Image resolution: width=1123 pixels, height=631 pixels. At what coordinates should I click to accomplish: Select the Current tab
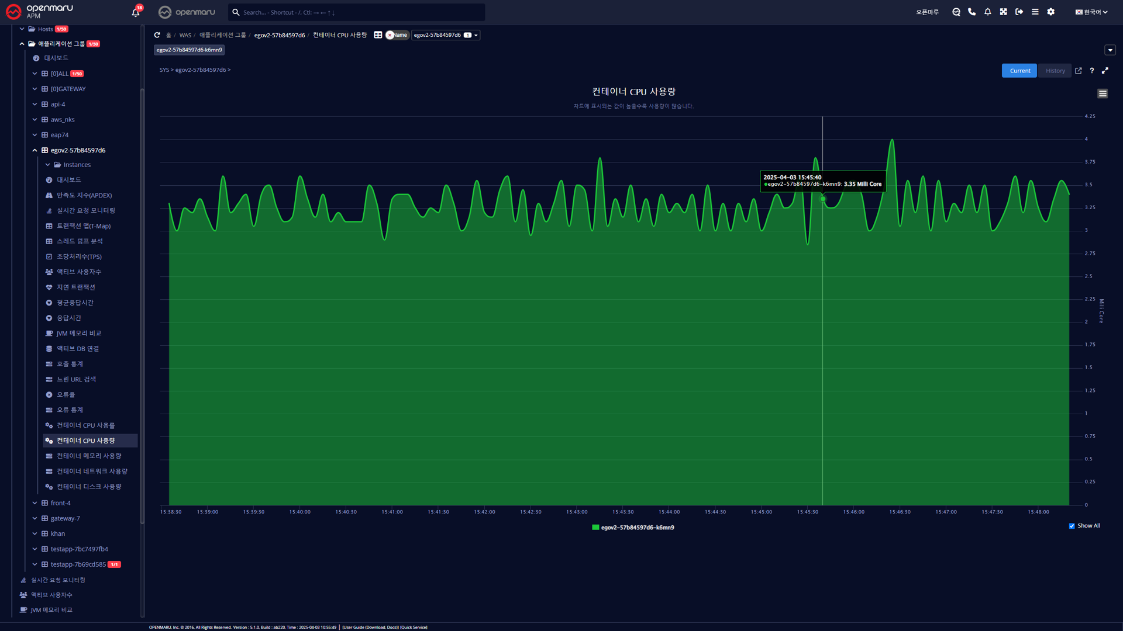tap(1019, 71)
